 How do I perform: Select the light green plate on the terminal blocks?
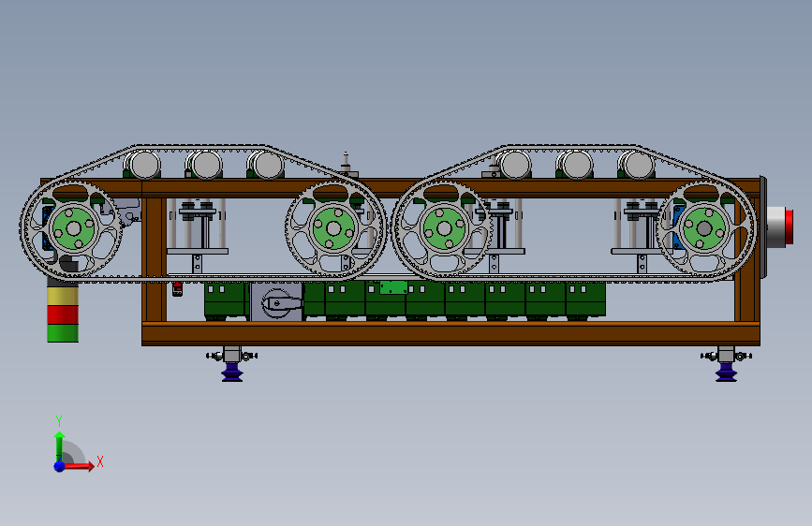(x=393, y=287)
